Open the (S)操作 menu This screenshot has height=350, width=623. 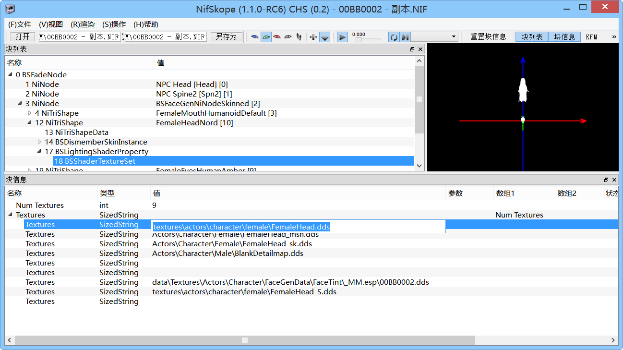114,24
